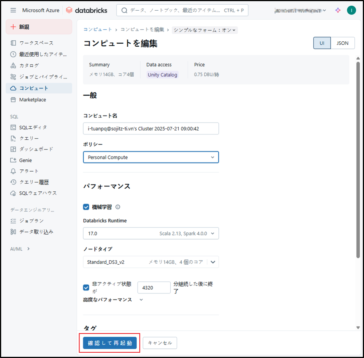The height and width of the screenshot is (358, 364).
Task: Click the 4320 minutes input field
Action: point(154,288)
